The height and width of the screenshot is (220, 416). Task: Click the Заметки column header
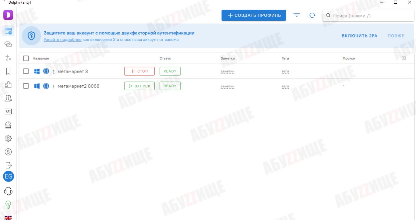tap(228, 59)
